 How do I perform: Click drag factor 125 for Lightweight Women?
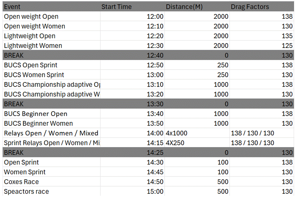(x=261, y=46)
